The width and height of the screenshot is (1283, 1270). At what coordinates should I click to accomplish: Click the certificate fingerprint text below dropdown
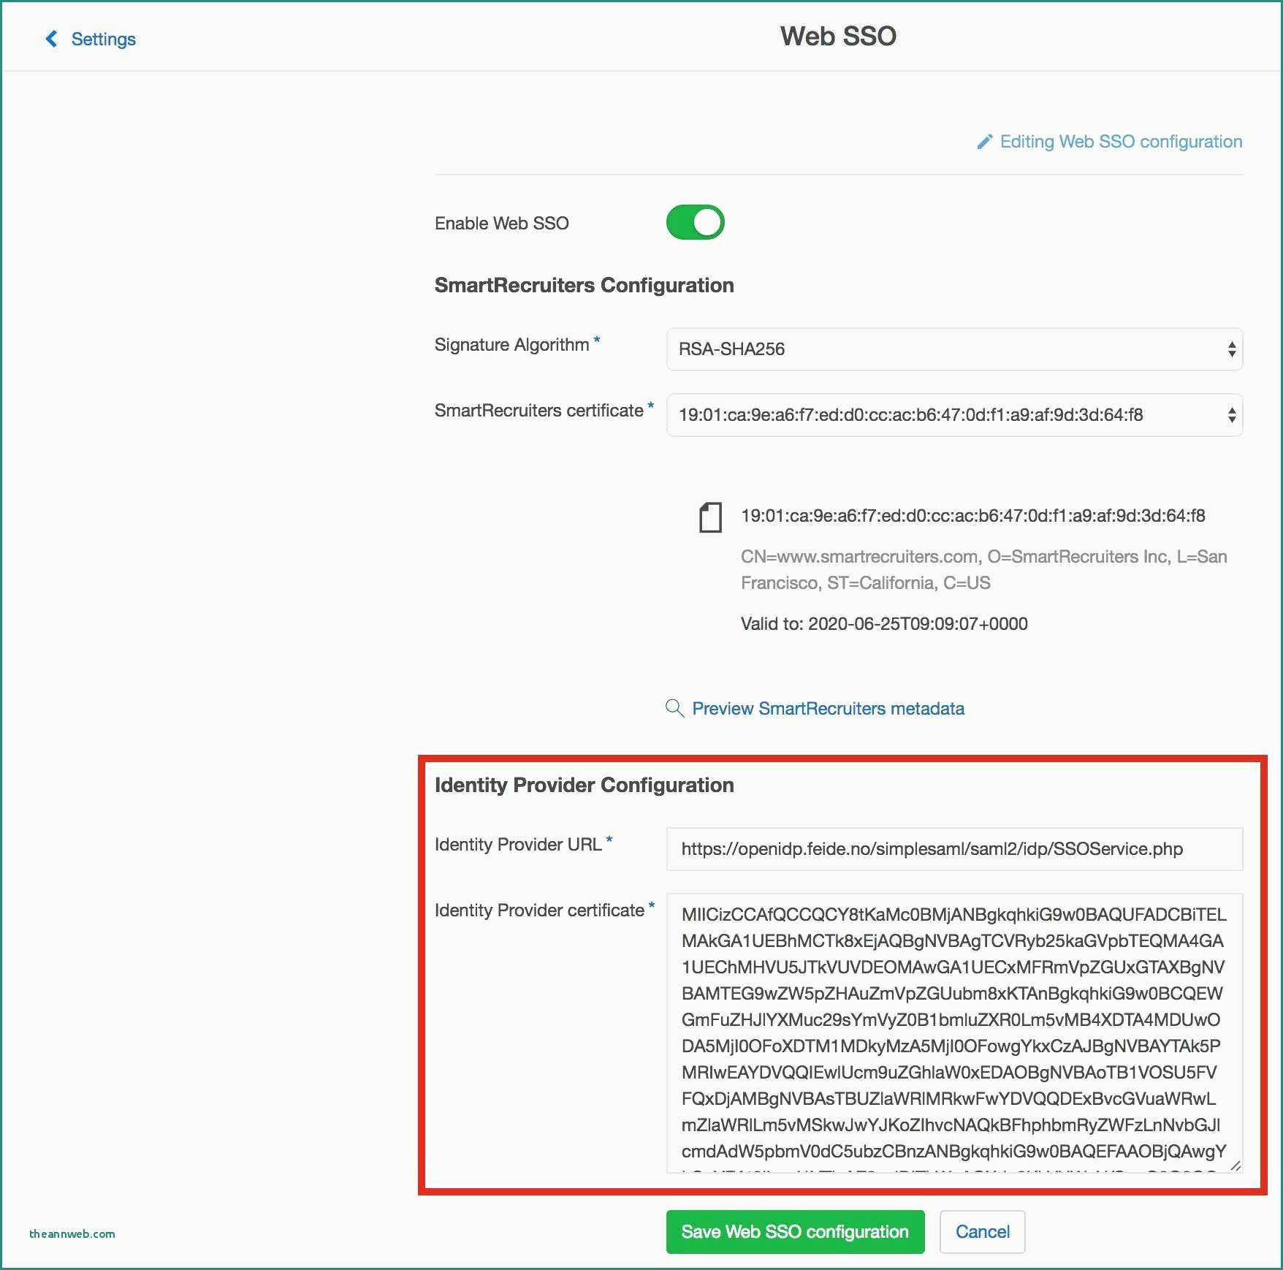pyautogui.click(x=972, y=516)
